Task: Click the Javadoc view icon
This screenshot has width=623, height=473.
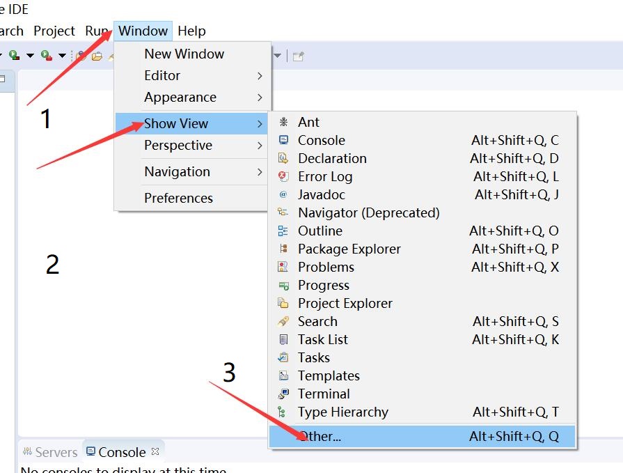Action: coord(283,194)
